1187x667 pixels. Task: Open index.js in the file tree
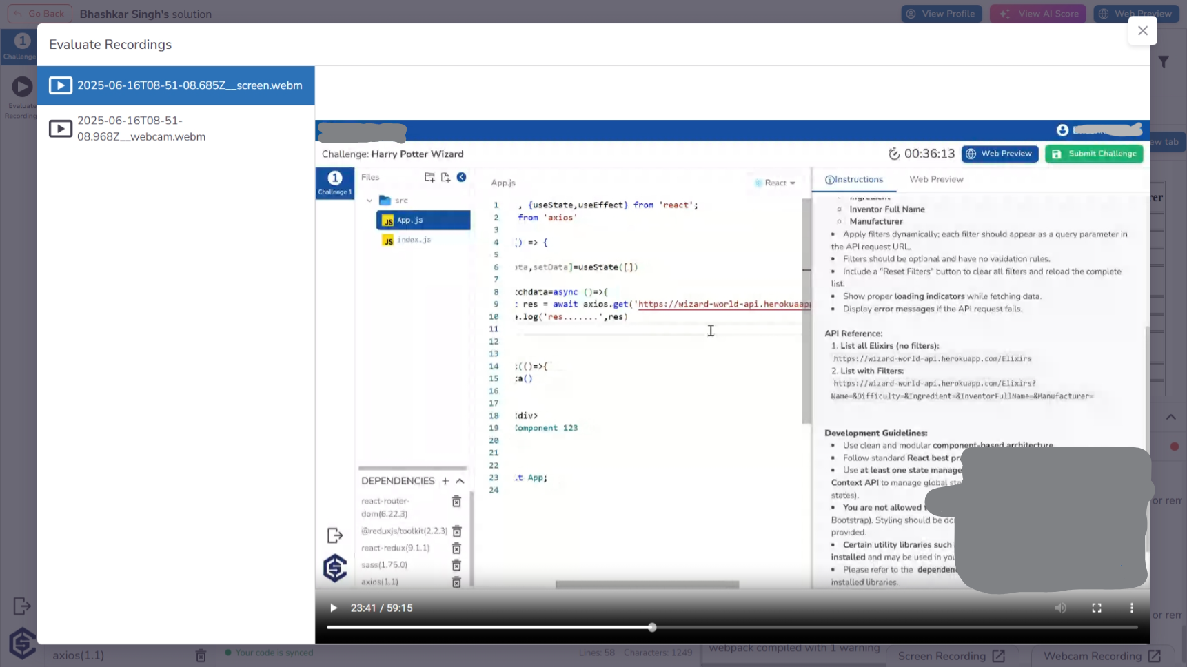point(414,240)
